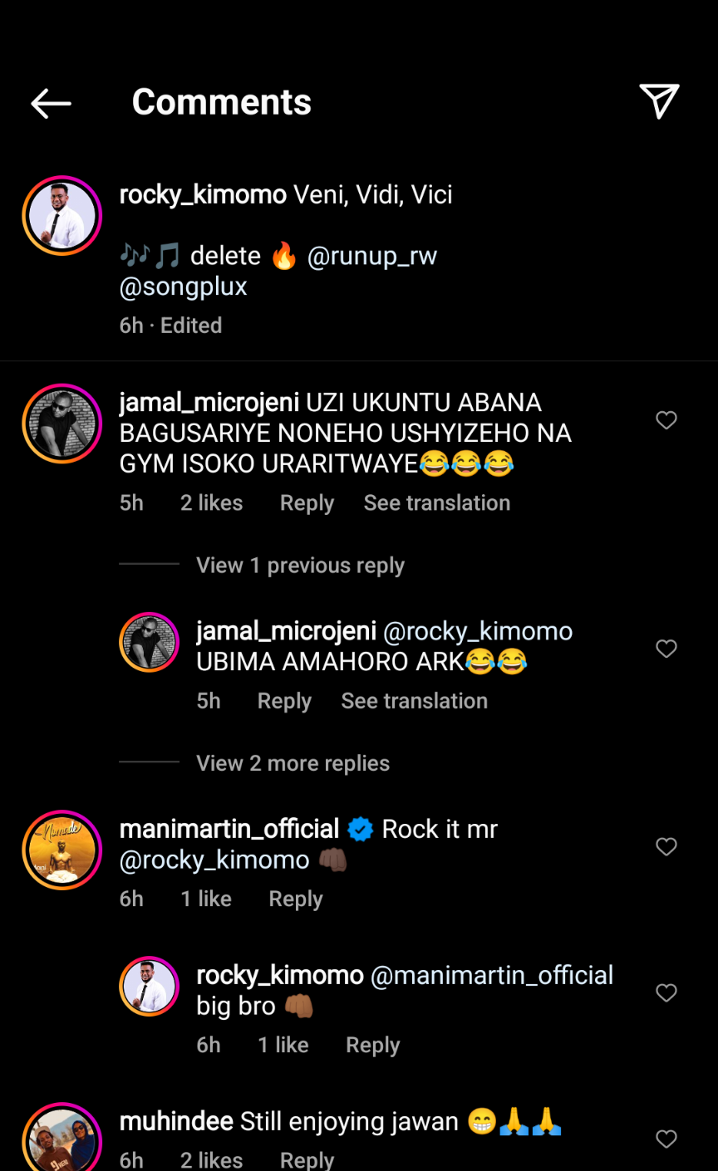718x1171 pixels.
Task: Heart rocky_kimomo's big bro reply
Action: (666, 992)
